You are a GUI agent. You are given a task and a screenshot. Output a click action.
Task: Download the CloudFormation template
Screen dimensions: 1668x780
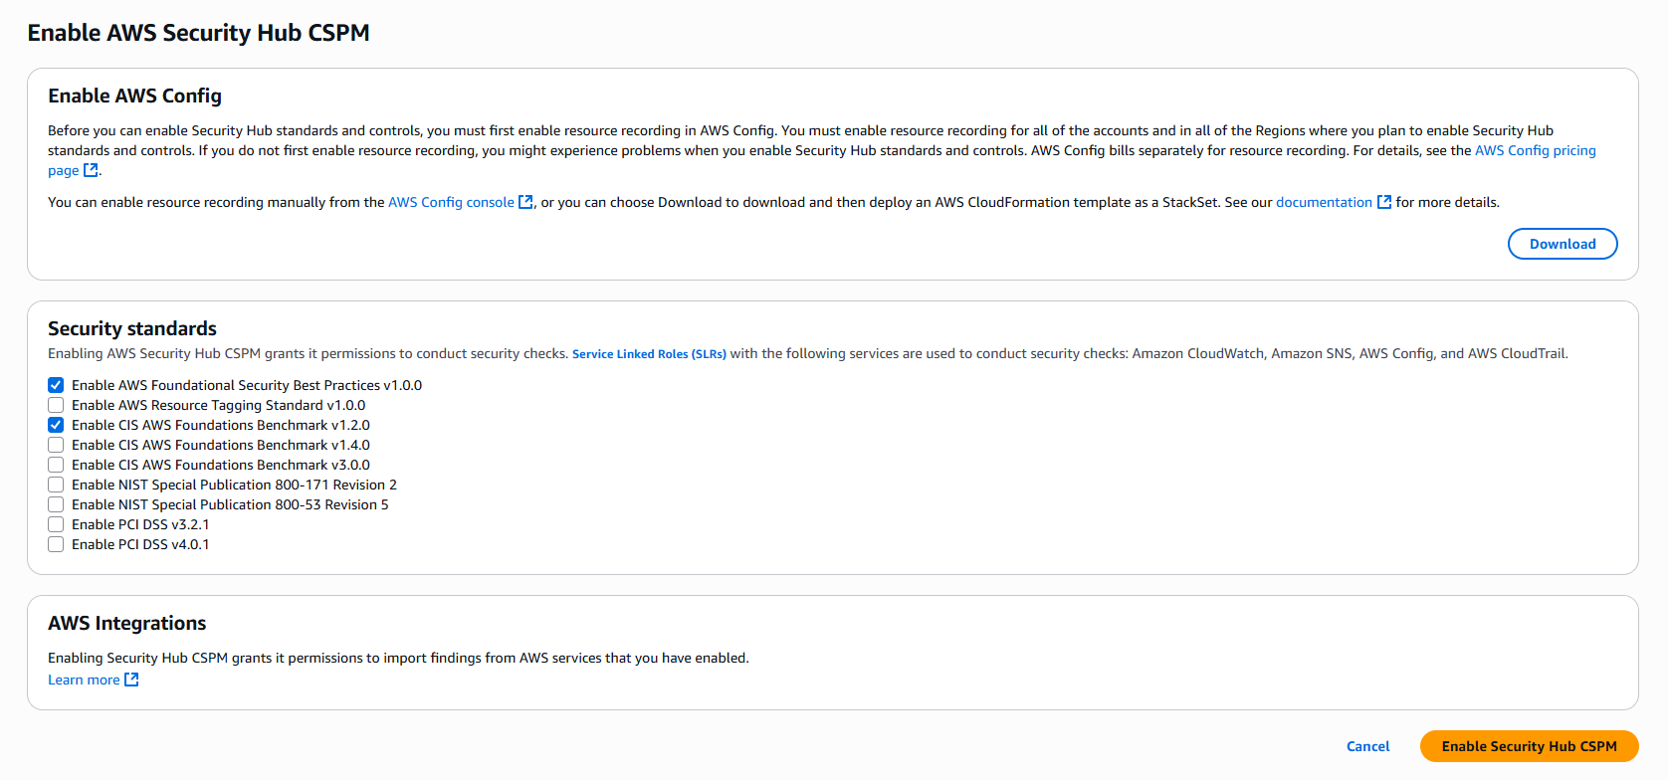click(x=1563, y=244)
